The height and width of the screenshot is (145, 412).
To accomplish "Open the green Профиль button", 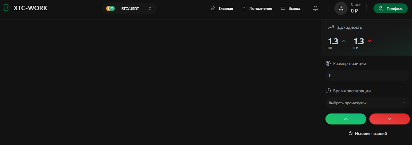I will (390, 8).
